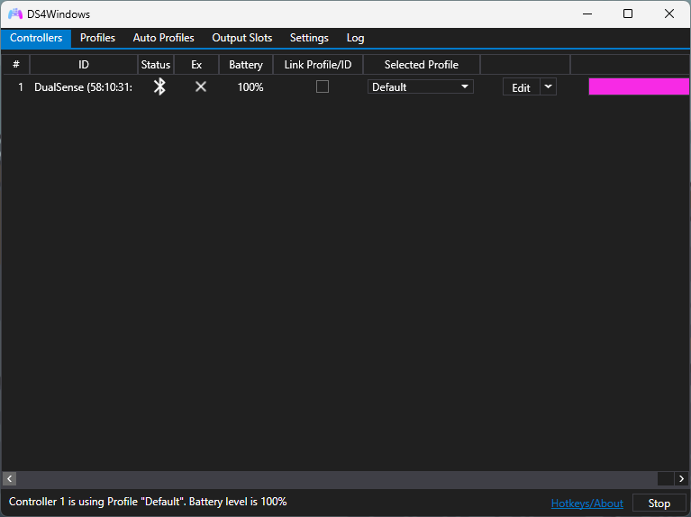Click the X icon in Ex column

click(x=201, y=86)
